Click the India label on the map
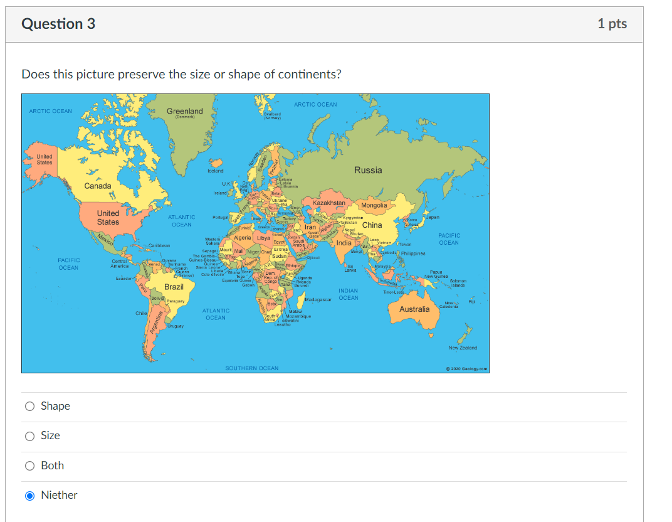 tap(344, 243)
